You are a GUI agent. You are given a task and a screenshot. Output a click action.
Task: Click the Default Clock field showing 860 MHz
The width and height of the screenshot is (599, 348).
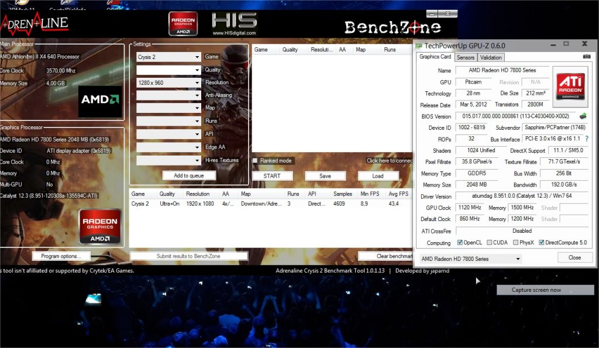click(x=470, y=219)
